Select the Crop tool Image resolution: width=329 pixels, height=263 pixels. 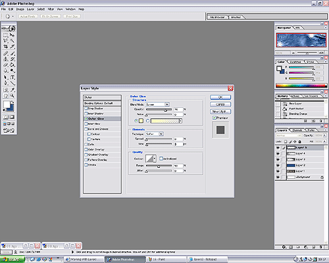point(6,47)
